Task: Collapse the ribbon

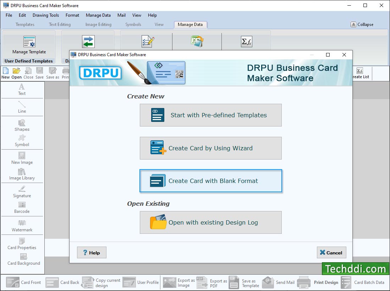Action: click(362, 25)
